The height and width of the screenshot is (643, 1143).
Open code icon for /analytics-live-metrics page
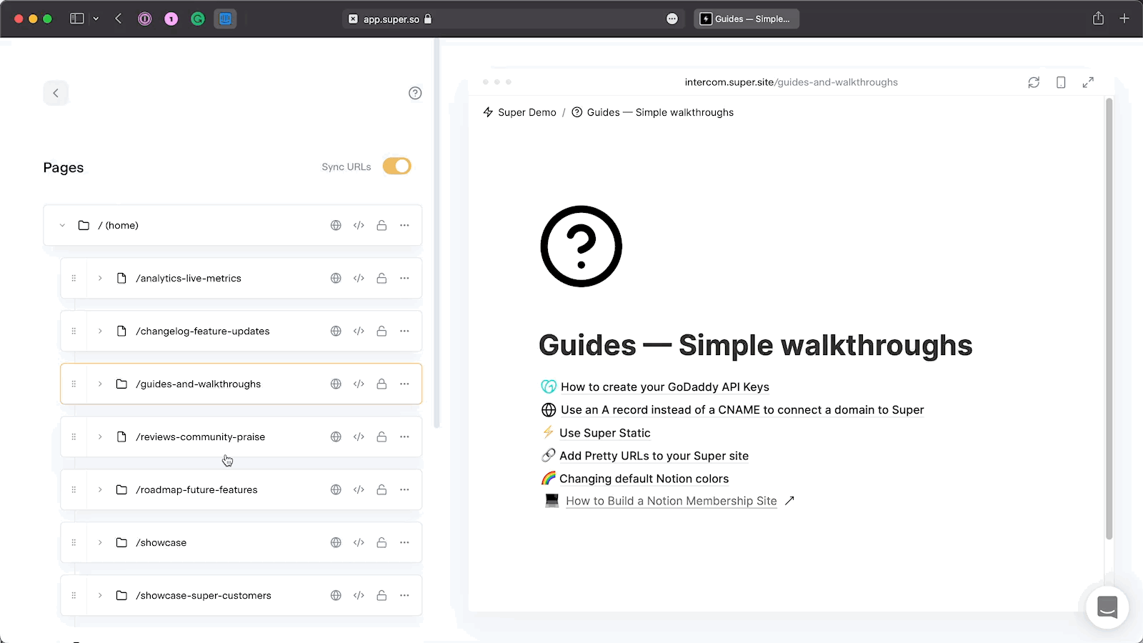tap(359, 279)
